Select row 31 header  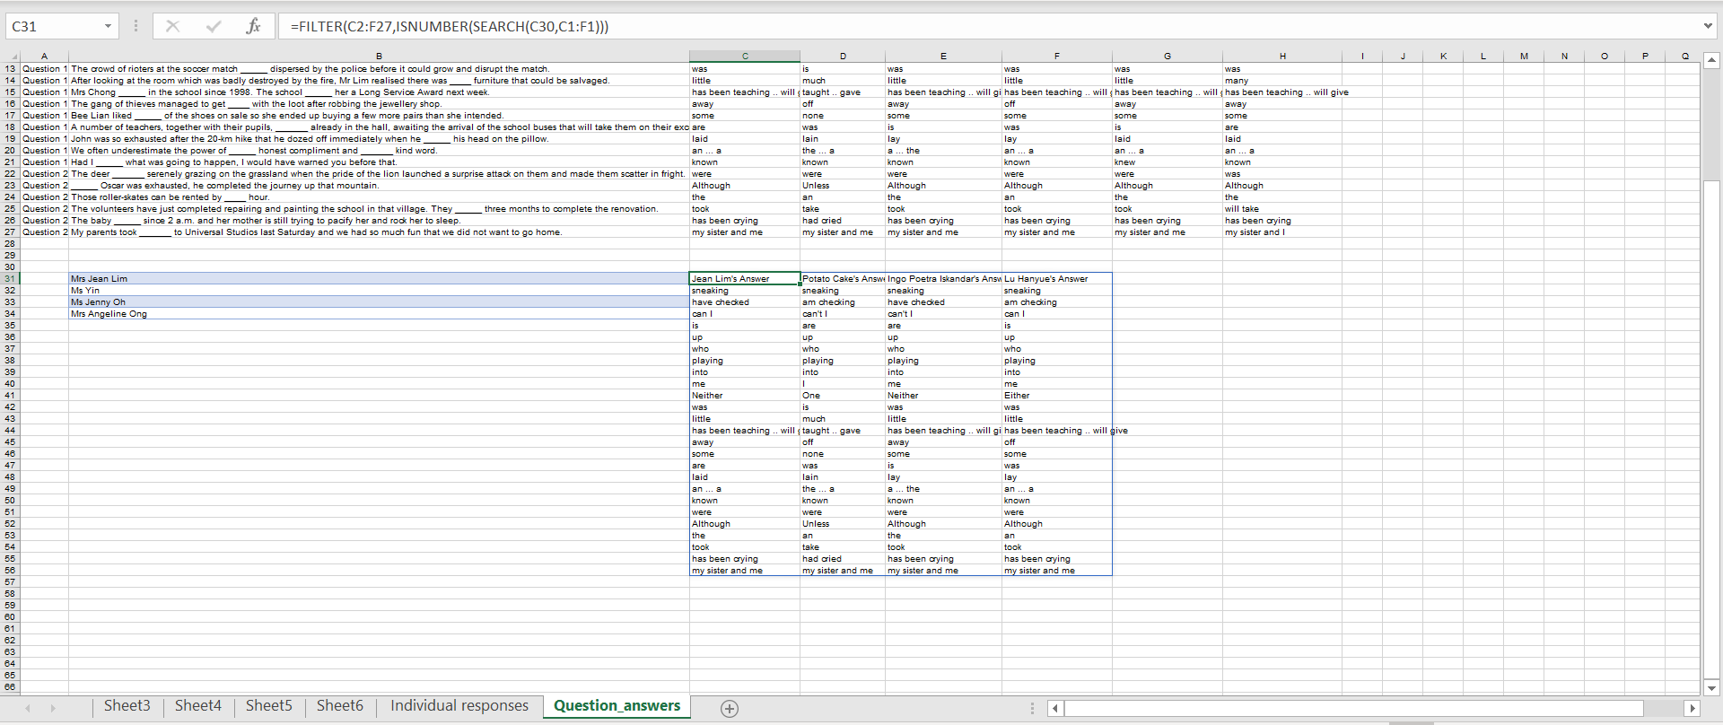10,279
